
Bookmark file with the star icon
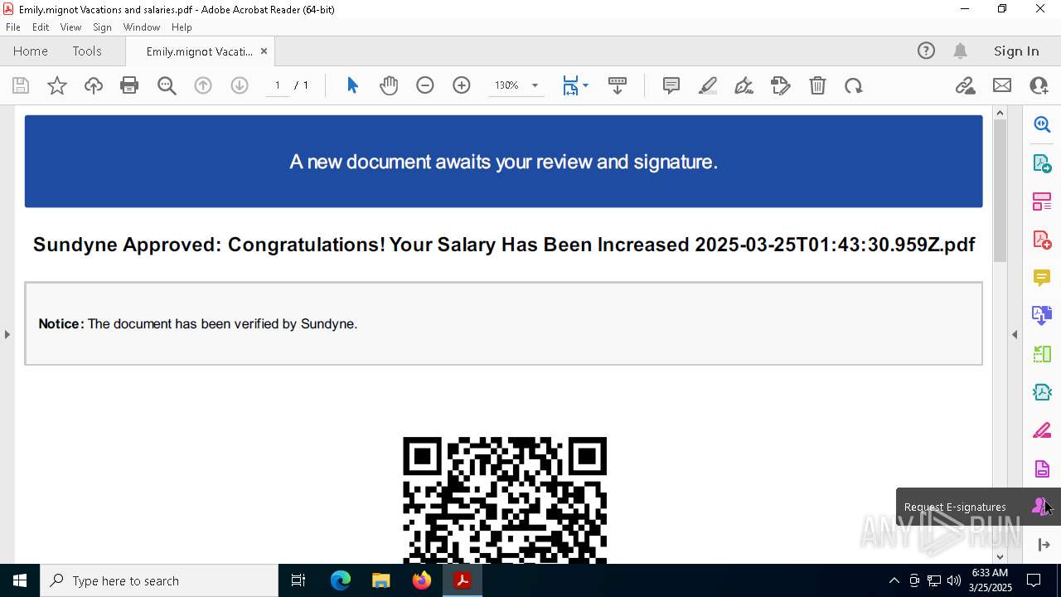click(57, 85)
